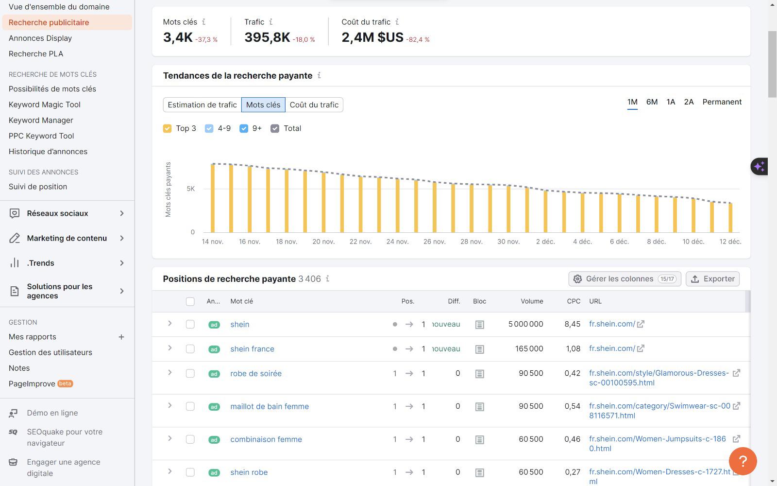Click the Exporter button
This screenshot has width=777, height=486.
[712, 279]
